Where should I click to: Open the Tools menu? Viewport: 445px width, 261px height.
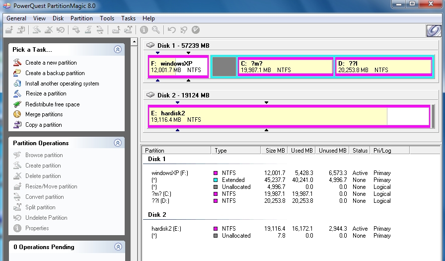coord(107,18)
